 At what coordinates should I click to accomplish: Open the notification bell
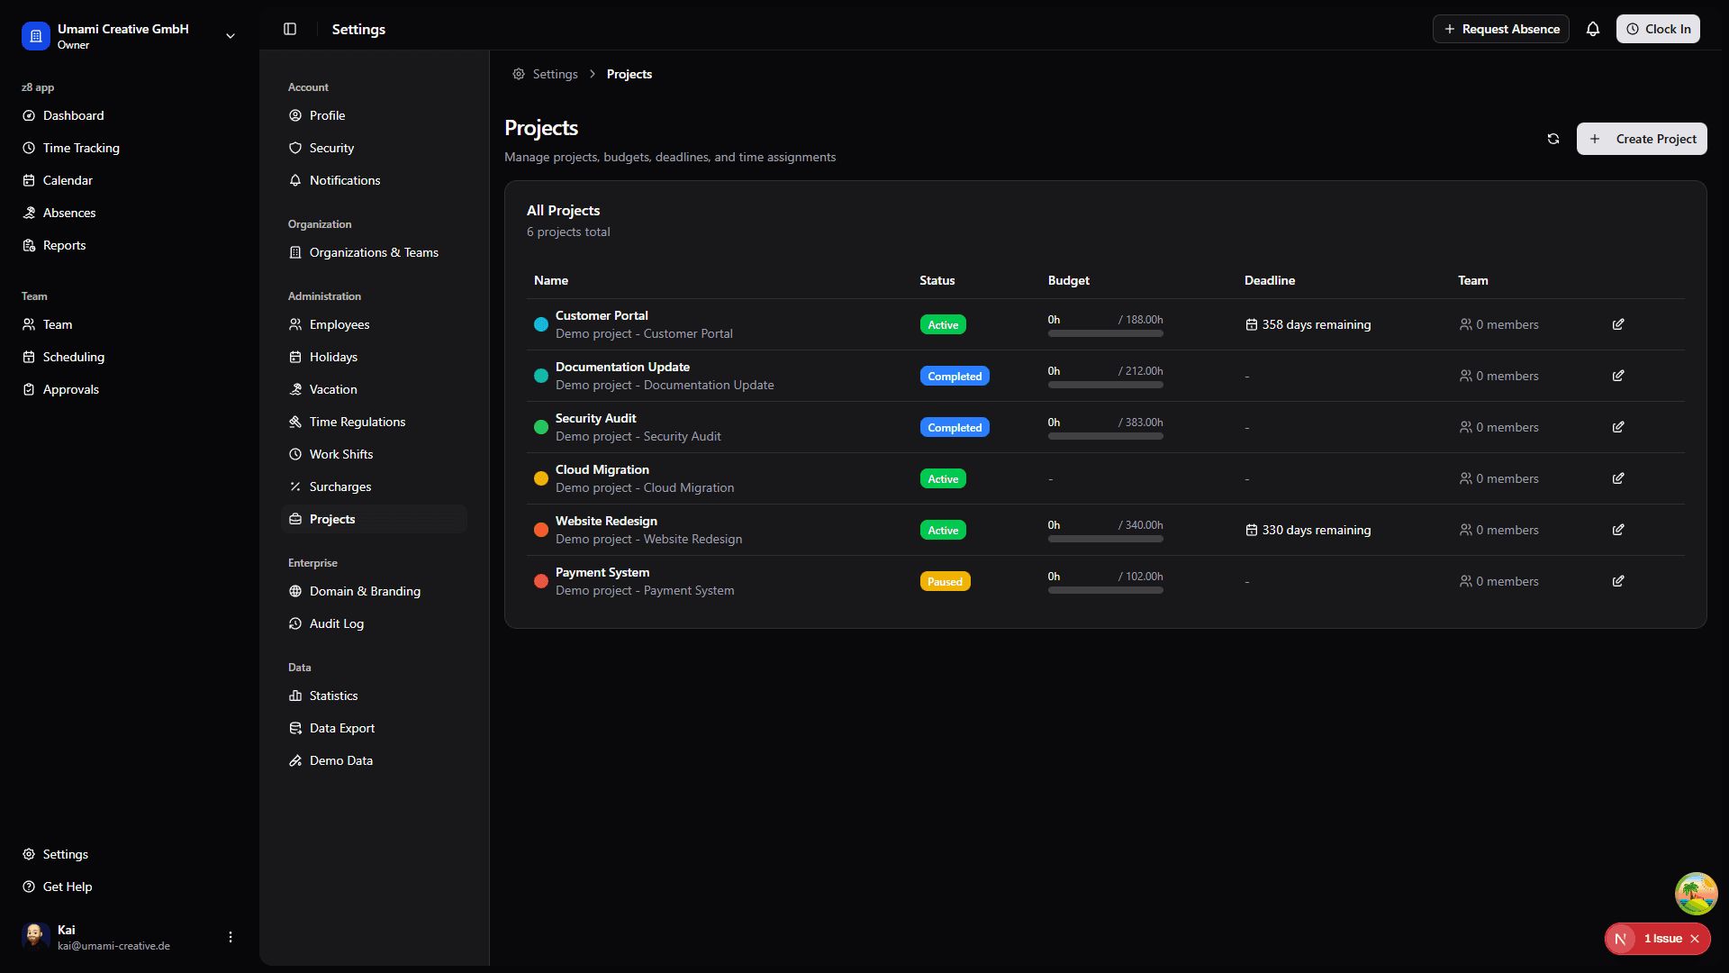[1593, 29]
